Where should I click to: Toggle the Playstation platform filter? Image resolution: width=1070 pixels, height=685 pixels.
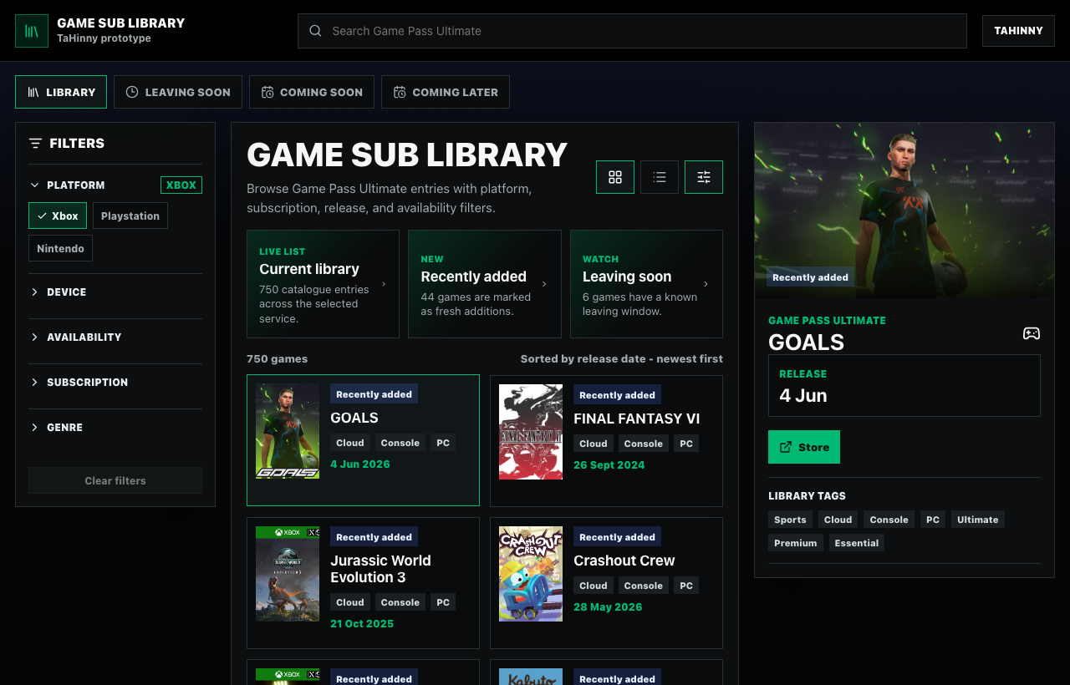[130, 216]
